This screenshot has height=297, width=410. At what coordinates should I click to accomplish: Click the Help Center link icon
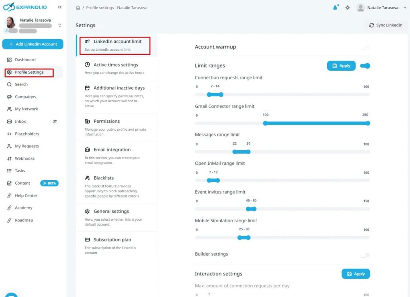coord(10,195)
